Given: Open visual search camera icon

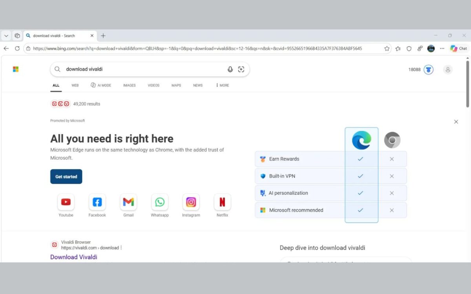Looking at the screenshot, I should point(241,69).
